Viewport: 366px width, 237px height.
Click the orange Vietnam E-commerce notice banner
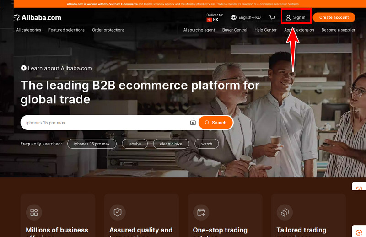point(183,4)
